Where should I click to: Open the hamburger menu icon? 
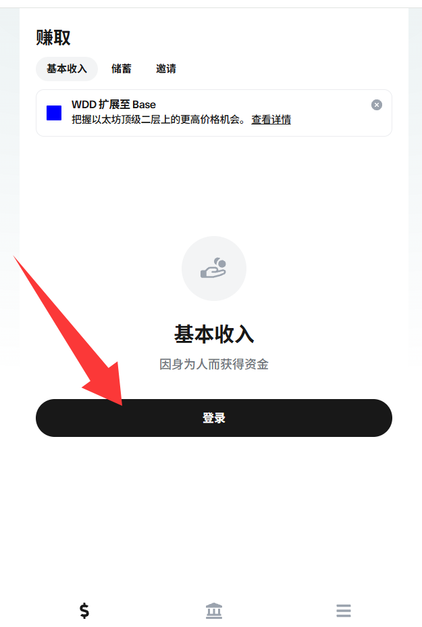(344, 611)
